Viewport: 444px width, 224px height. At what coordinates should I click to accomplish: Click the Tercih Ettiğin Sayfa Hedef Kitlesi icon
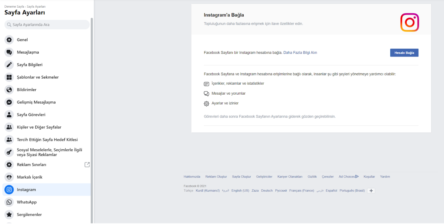tap(9, 140)
